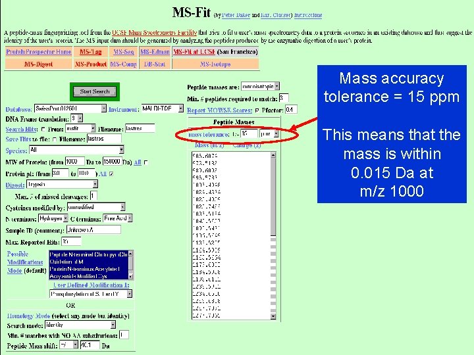Viewport: 474px width, 355px height.
Task: Click the peptide masses list scroll up arrow
Action: (x=273, y=155)
